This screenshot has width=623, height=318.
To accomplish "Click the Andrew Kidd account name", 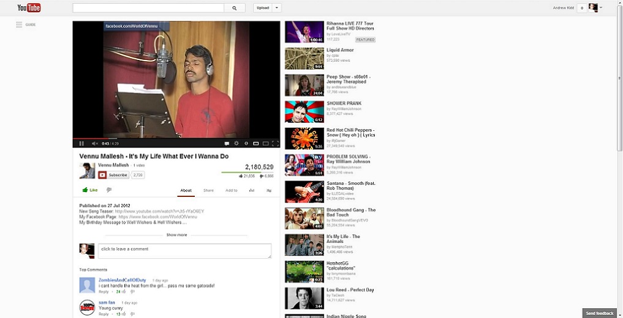I will [x=564, y=8].
